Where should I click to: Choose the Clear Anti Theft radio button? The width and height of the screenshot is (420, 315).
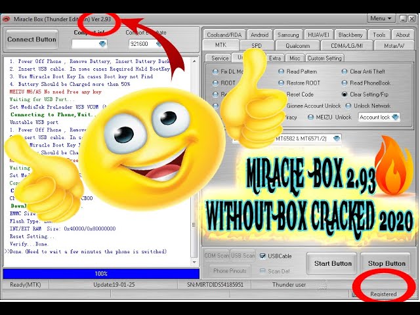pyautogui.click(x=345, y=72)
